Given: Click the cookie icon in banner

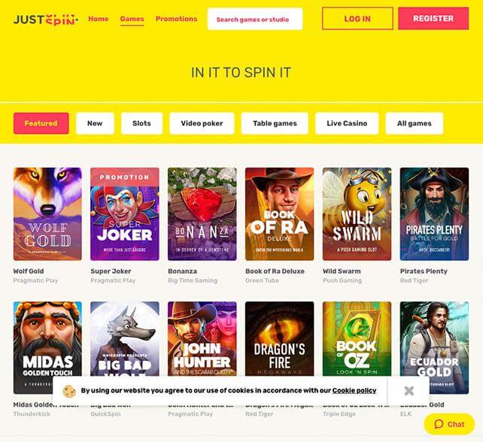Looking at the screenshot, I should (x=69, y=391).
